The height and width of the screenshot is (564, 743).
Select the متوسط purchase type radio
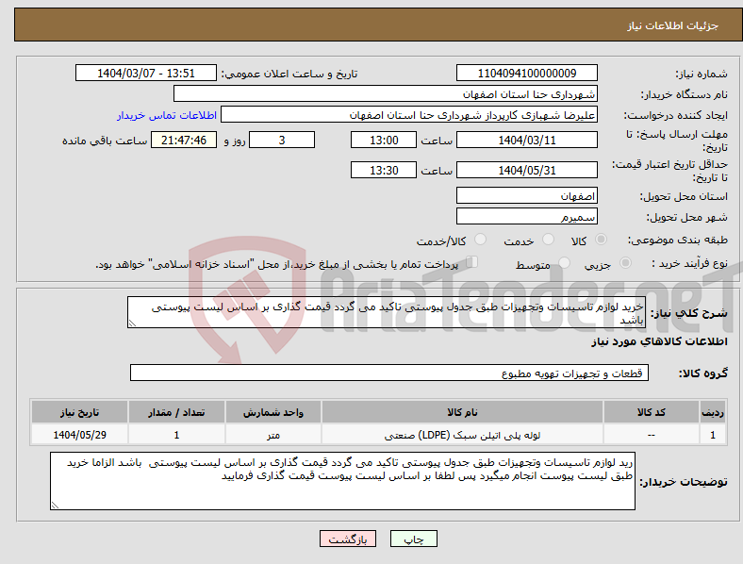click(x=565, y=262)
